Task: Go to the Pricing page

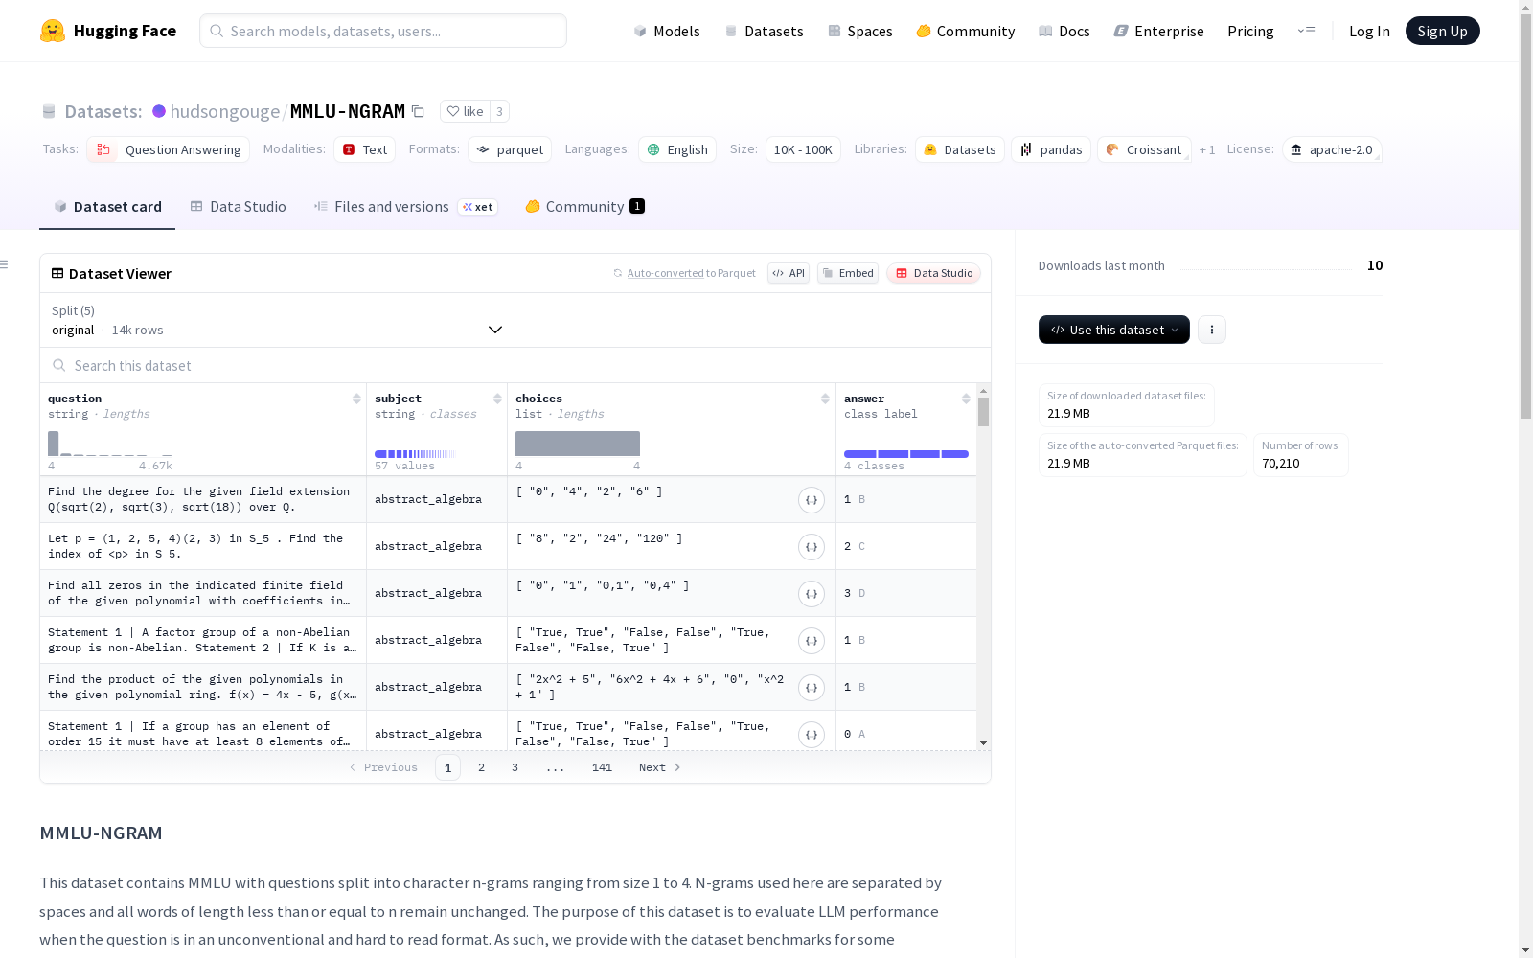Action: 1250,31
